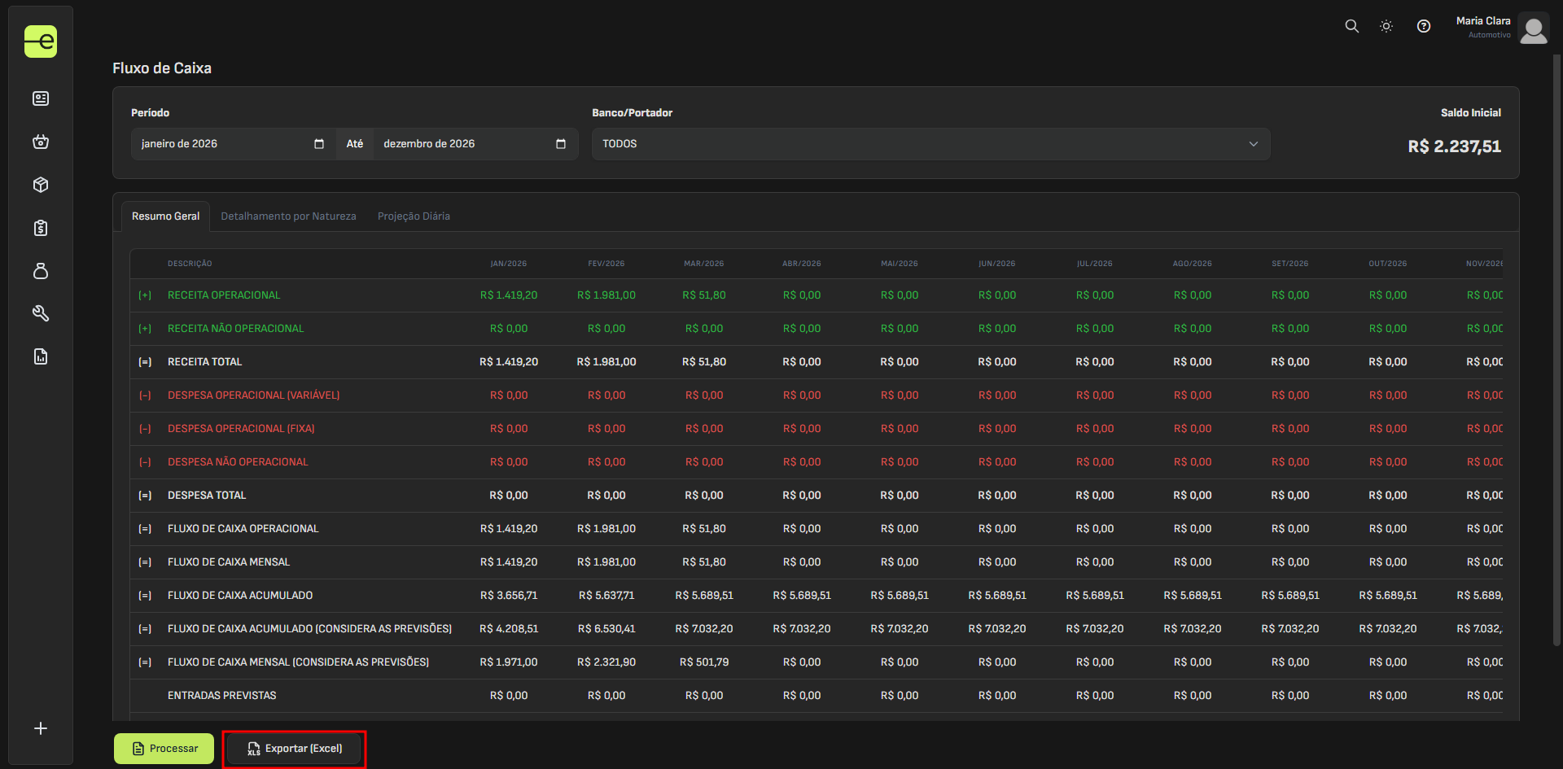Screen dimensions: 1563x769
Task: Open the financial clipboard sidebar icon
Action: tap(41, 228)
